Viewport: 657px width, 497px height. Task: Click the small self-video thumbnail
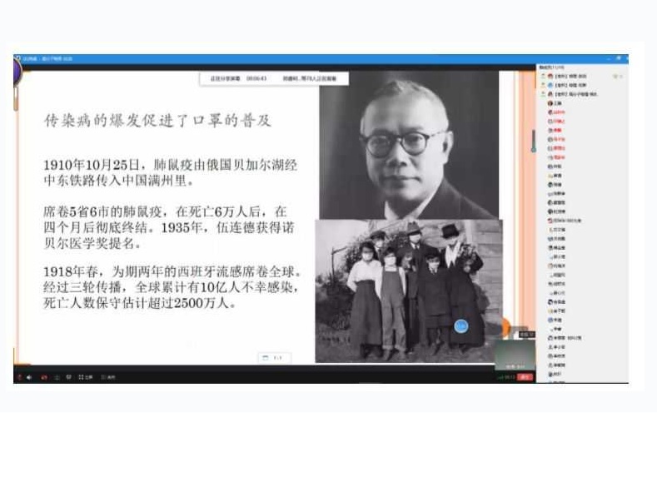[x=515, y=354]
